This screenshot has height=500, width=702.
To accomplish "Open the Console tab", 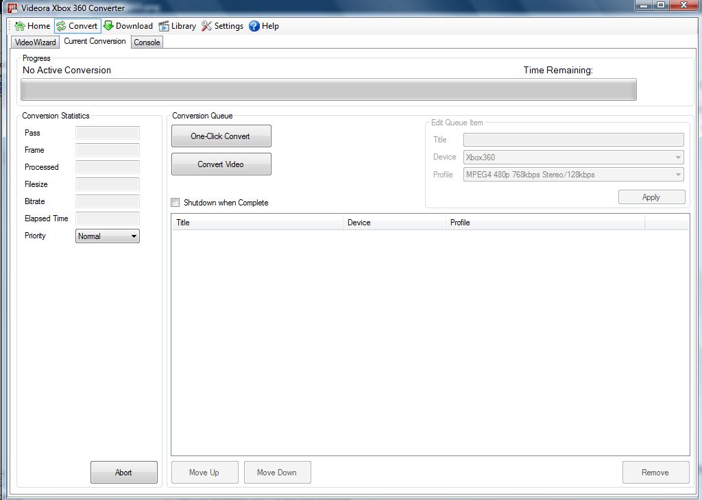I will [x=146, y=42].
